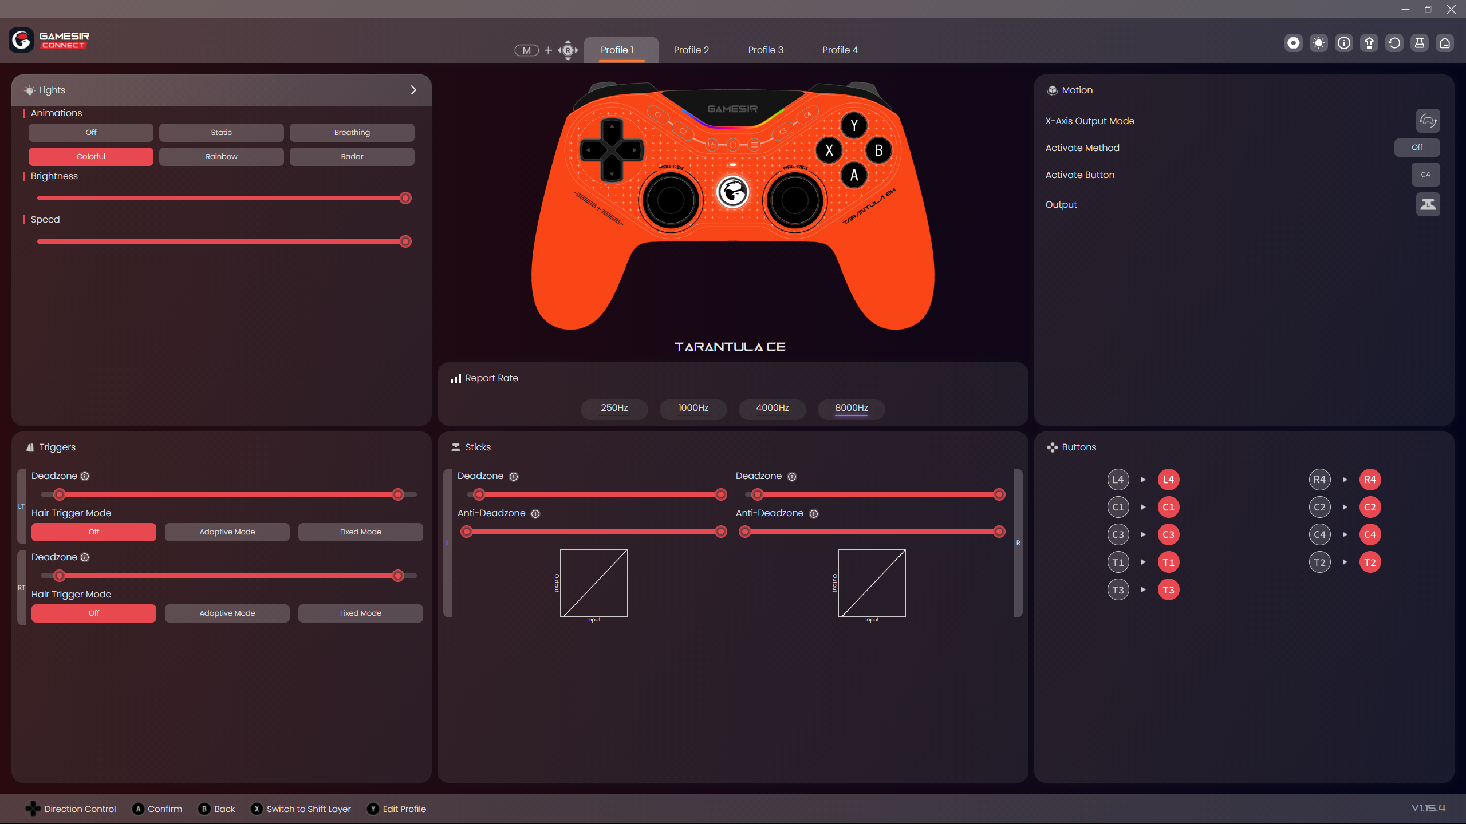
Task: Click the Output joystick icon in Motion
Action: click(1428, 204)
